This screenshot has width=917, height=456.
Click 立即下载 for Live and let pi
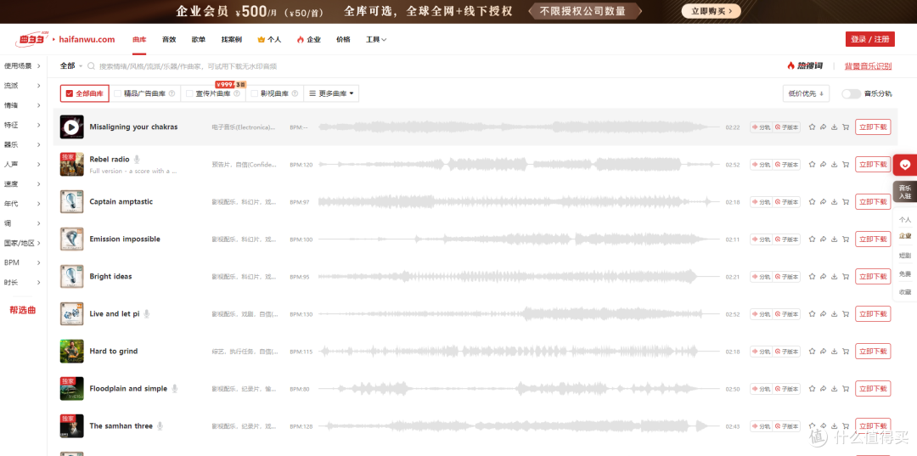[x=873, y=314]
